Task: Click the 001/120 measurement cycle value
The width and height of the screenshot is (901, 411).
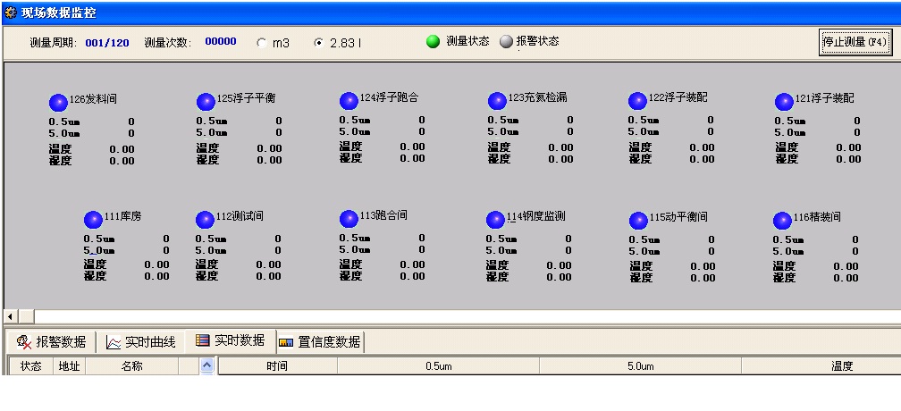Action: (107, 43)
